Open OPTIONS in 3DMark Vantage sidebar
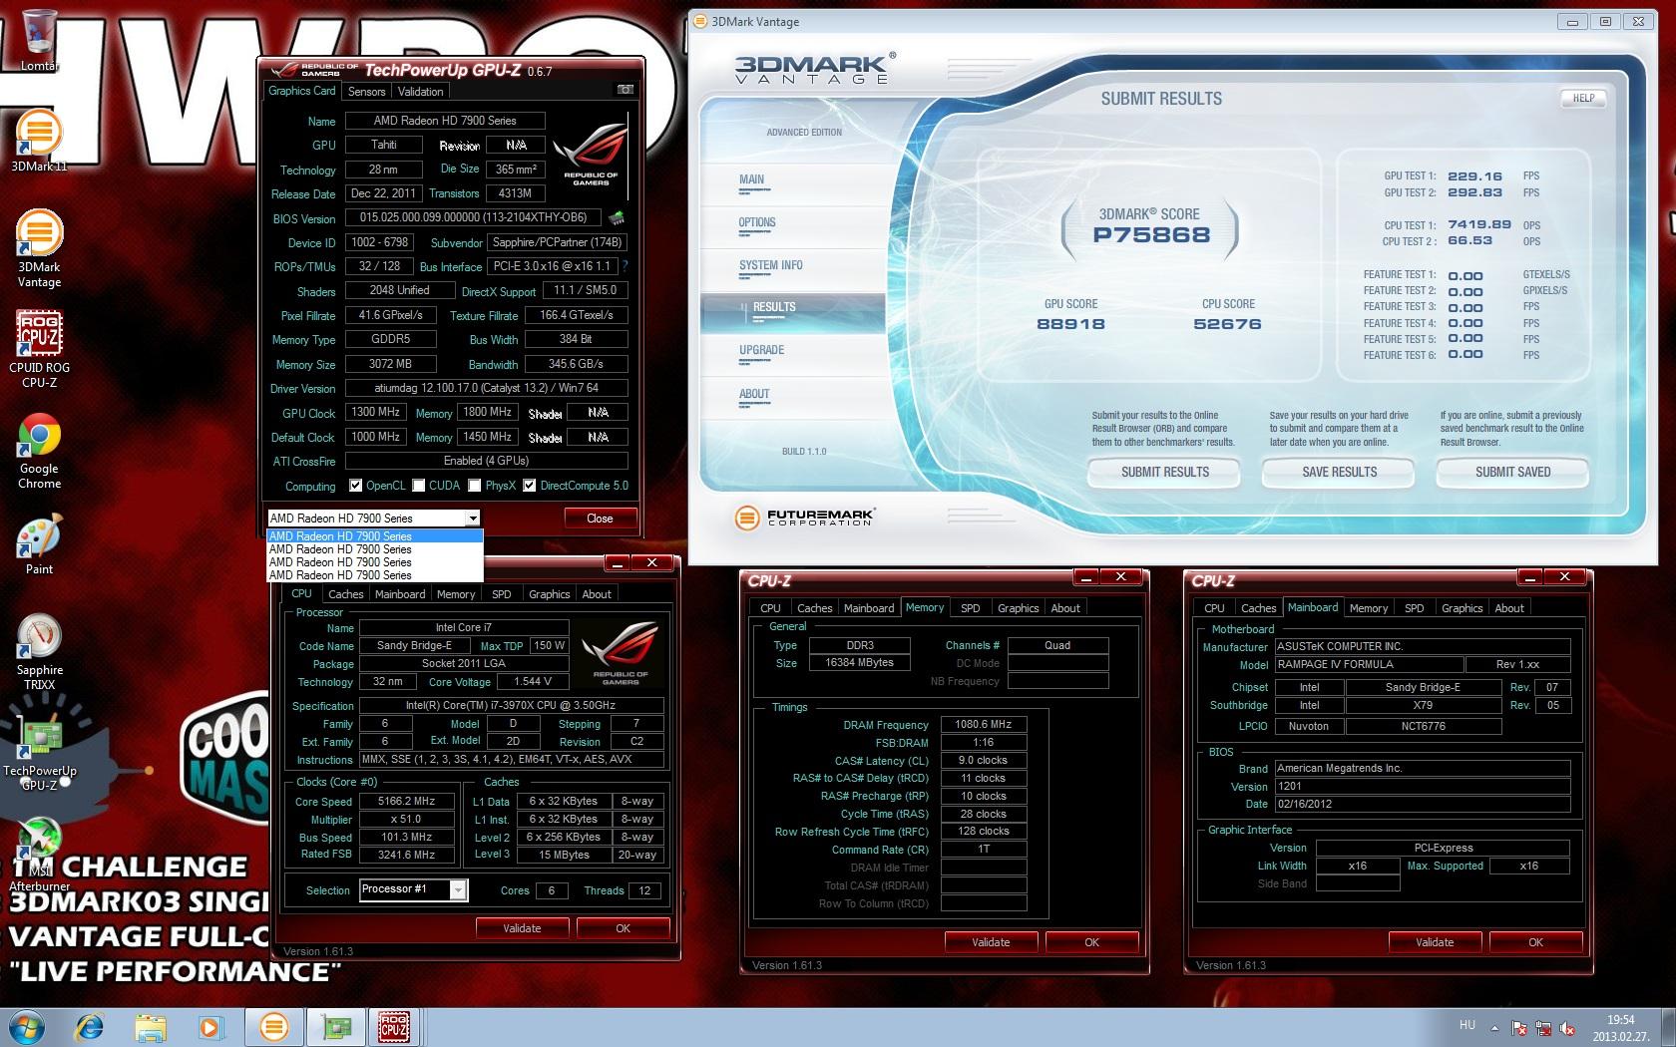Screen dimensions: 1676x1047 [x=757, y=222]
